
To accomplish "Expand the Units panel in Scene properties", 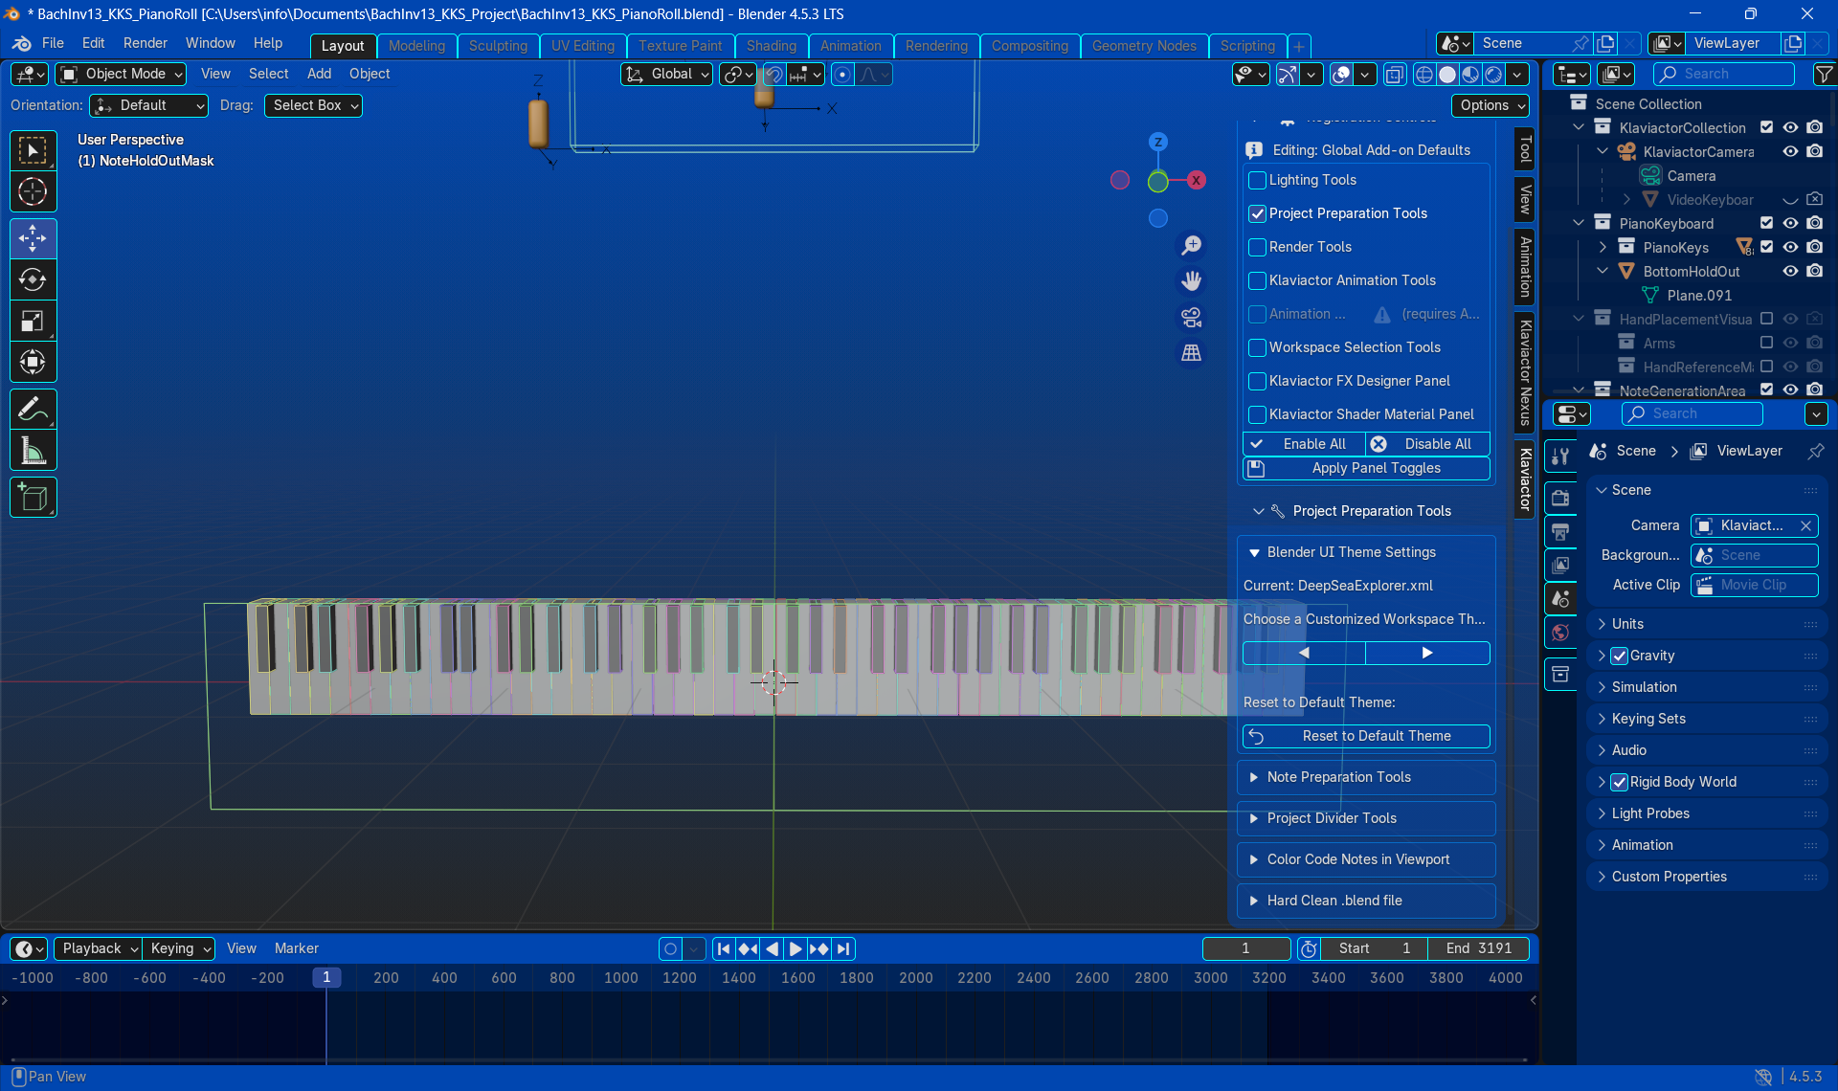I will pyautogui.click(x=1627, y=624).
